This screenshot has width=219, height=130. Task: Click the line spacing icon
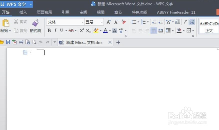click(x=168, y=30)
